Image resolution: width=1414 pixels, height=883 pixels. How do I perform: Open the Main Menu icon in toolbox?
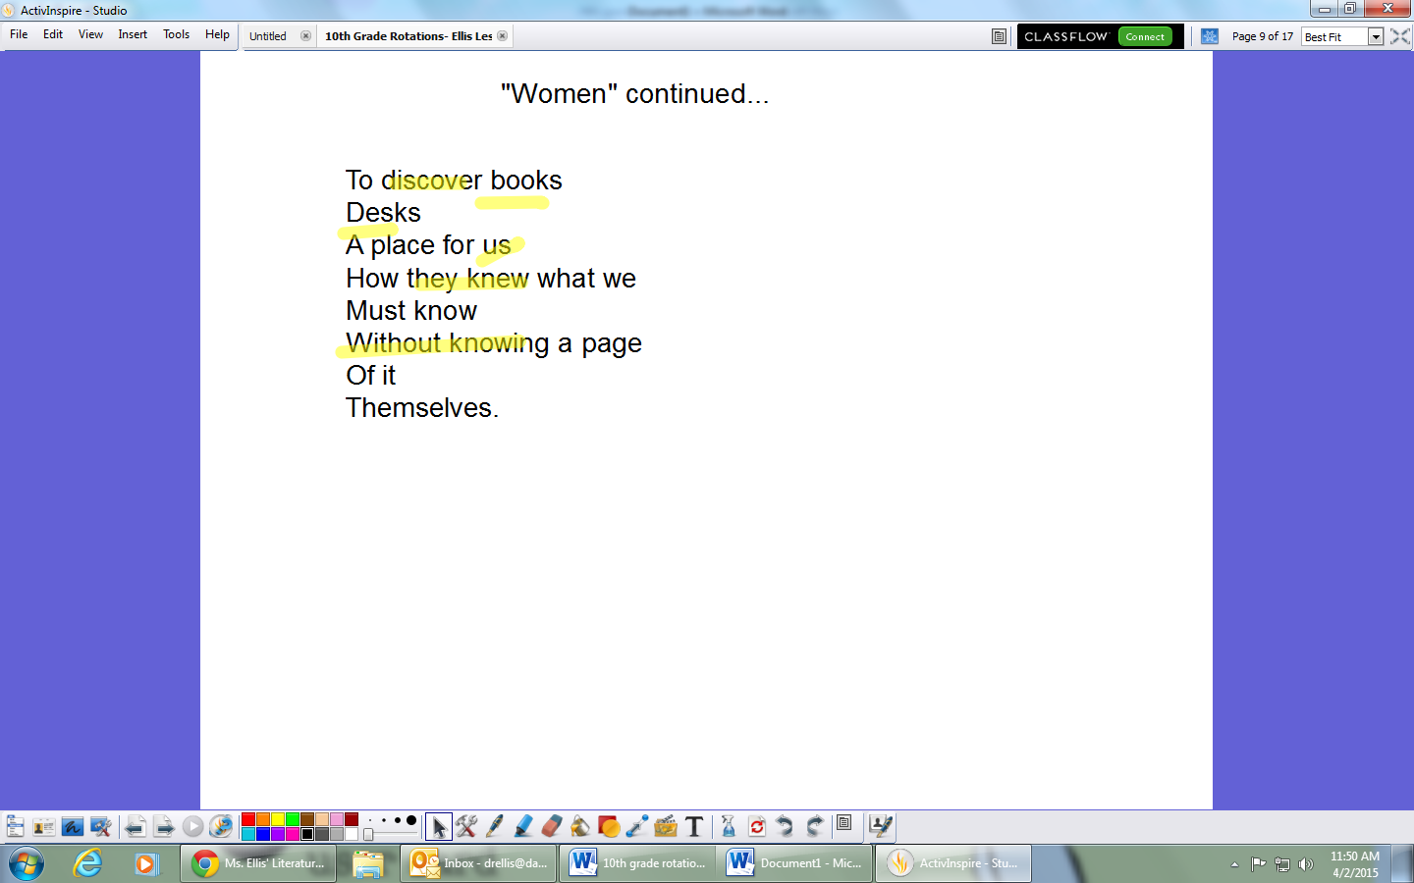click(16, 827)
